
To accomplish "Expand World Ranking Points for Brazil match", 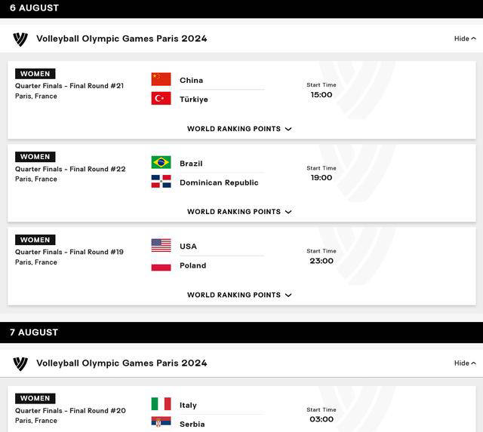I will click(x=239, y=212).
